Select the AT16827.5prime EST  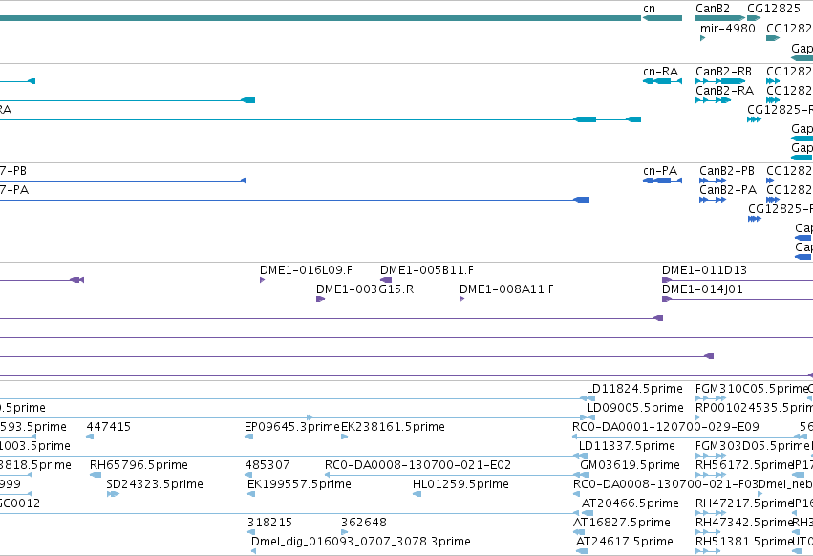coord(579,532)
